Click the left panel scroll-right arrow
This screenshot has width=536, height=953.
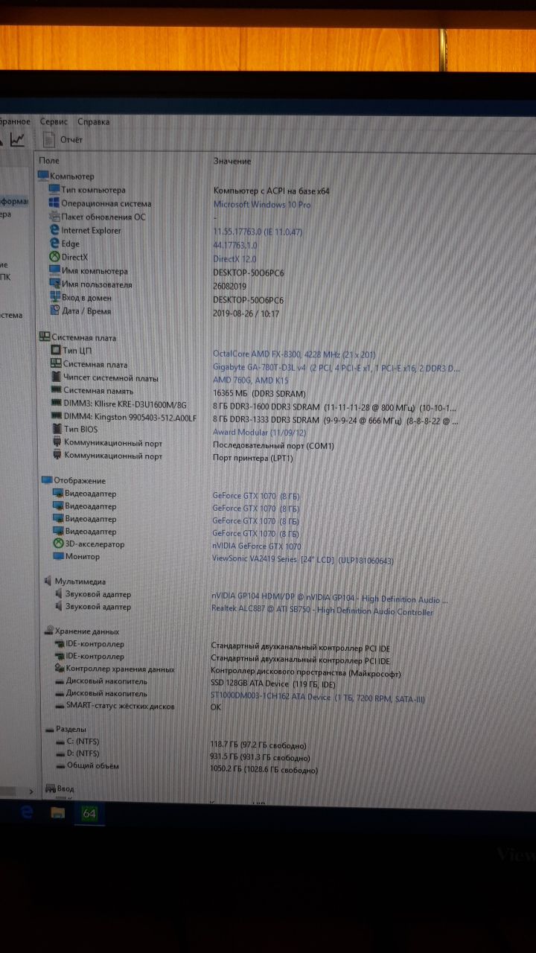pyautogui.click(x=31, y=791)
